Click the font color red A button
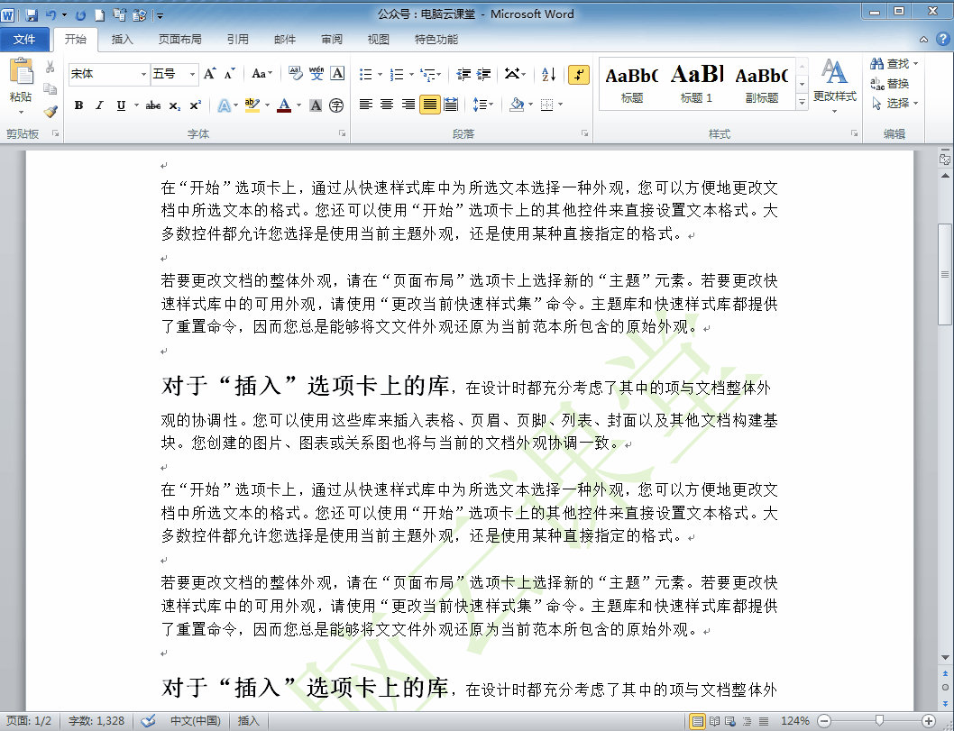This screenshot has width=954, height=731. 284,105
